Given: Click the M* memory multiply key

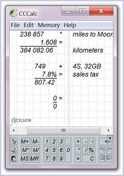Looking at the screenshot, I should pos(25,150).
